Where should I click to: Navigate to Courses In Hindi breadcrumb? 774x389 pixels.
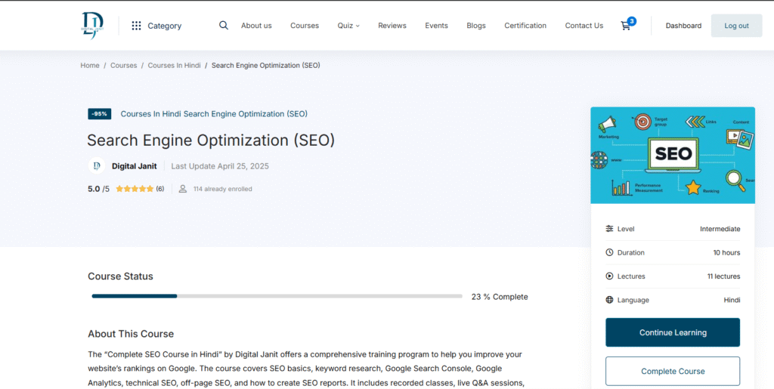pyautogui.click(x=174, y=66)
